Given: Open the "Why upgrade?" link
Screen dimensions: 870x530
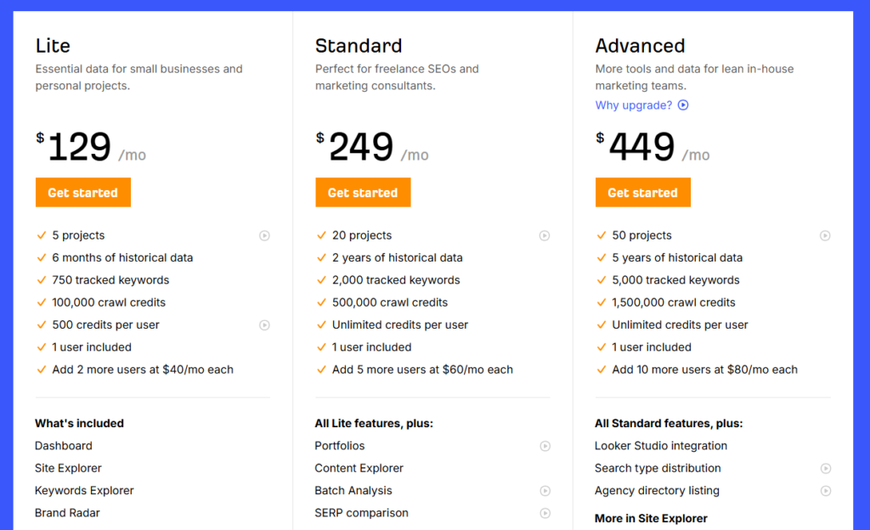Looking at the screenshot, I should coord(635,105).
